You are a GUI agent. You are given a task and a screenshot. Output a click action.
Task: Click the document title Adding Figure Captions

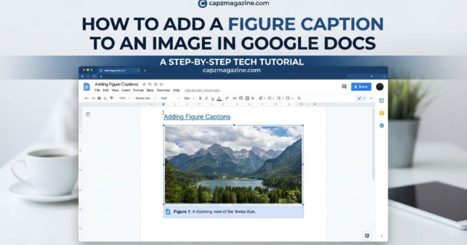pos(116,84)
